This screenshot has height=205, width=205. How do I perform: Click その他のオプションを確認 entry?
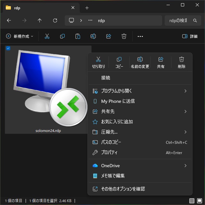(123, 189)
